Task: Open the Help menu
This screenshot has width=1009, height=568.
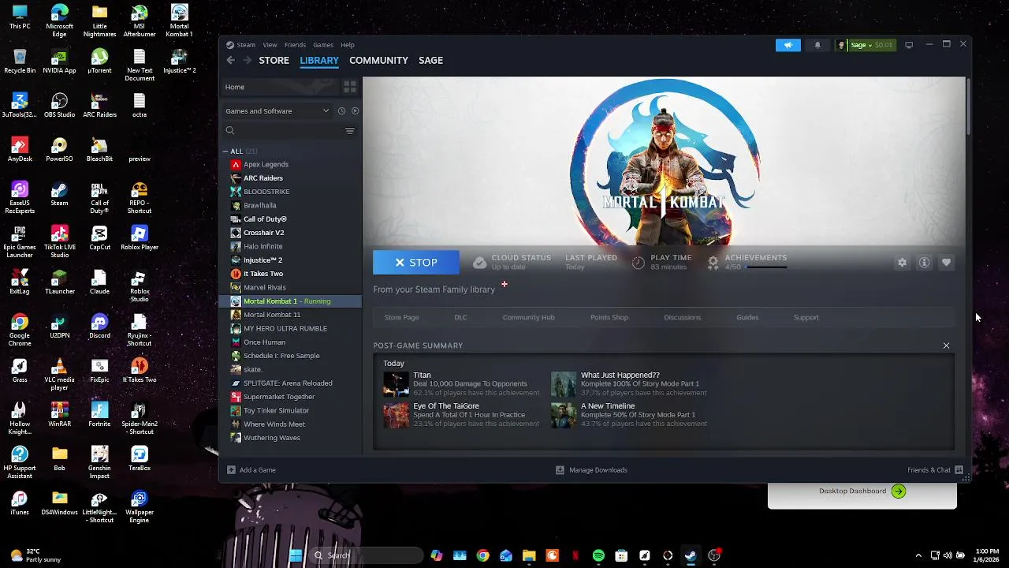Action: click(x=348, y=45)
